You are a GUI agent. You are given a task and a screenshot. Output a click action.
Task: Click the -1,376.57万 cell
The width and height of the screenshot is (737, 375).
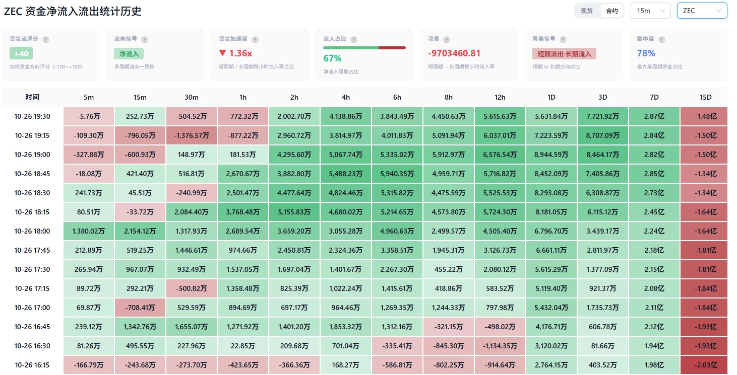coord(192,135)
